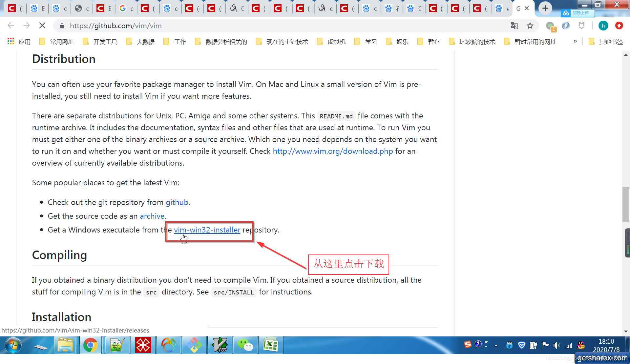The height and width of the screenshot is (364, 630).
Task: Open Excel from the taskbar
Action: (x=271, y=345)
